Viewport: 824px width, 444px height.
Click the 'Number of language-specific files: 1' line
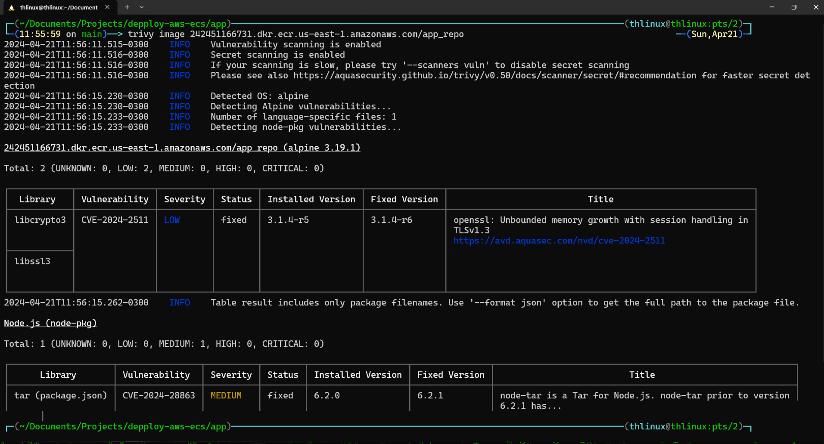(x=303, y=117)
